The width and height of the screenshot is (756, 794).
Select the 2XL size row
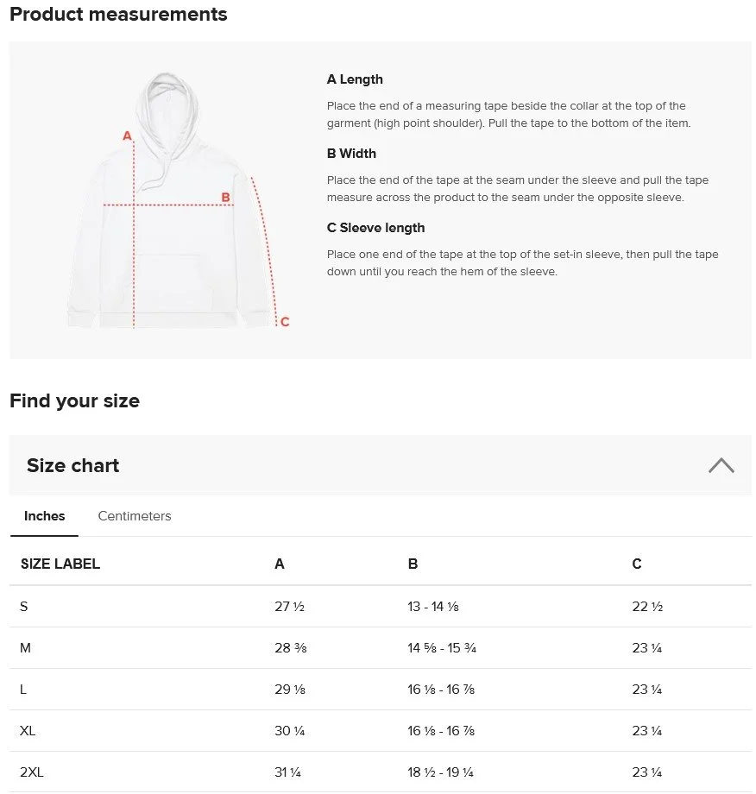pos(381,772)
